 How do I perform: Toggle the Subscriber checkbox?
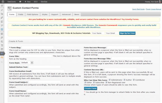[x=94, y=82]
